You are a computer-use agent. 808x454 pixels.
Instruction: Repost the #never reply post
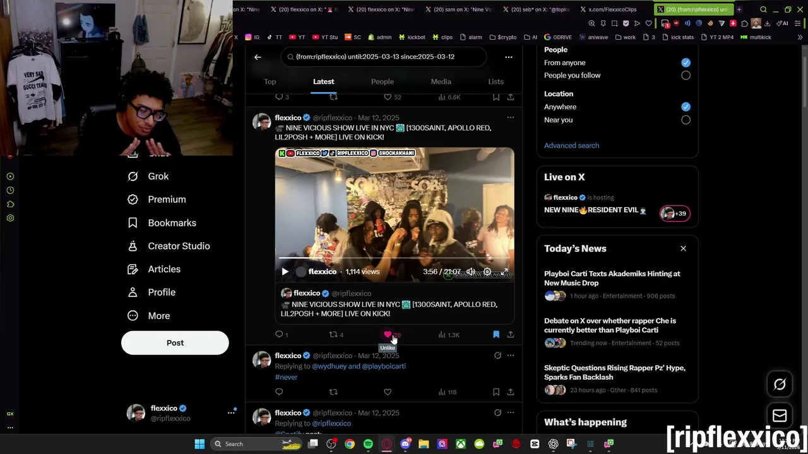(x=333, y=392)
